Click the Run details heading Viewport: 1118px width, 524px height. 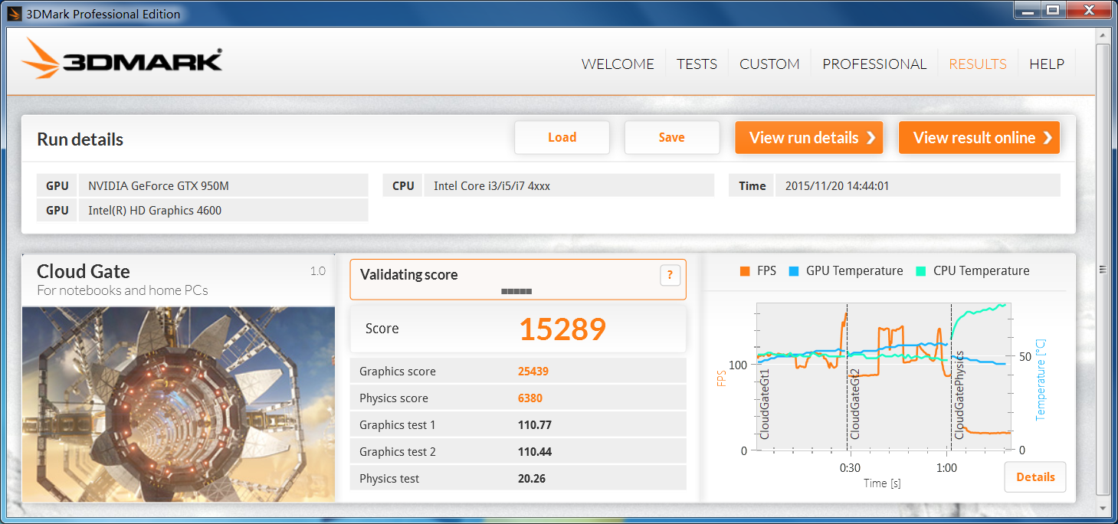pos(80,139)
